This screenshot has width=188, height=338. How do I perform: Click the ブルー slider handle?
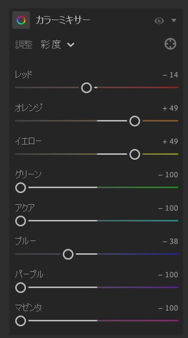(x=68, y=254)
